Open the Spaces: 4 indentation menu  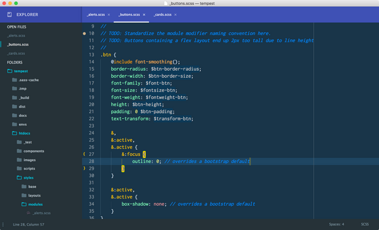tap(337, 224)
